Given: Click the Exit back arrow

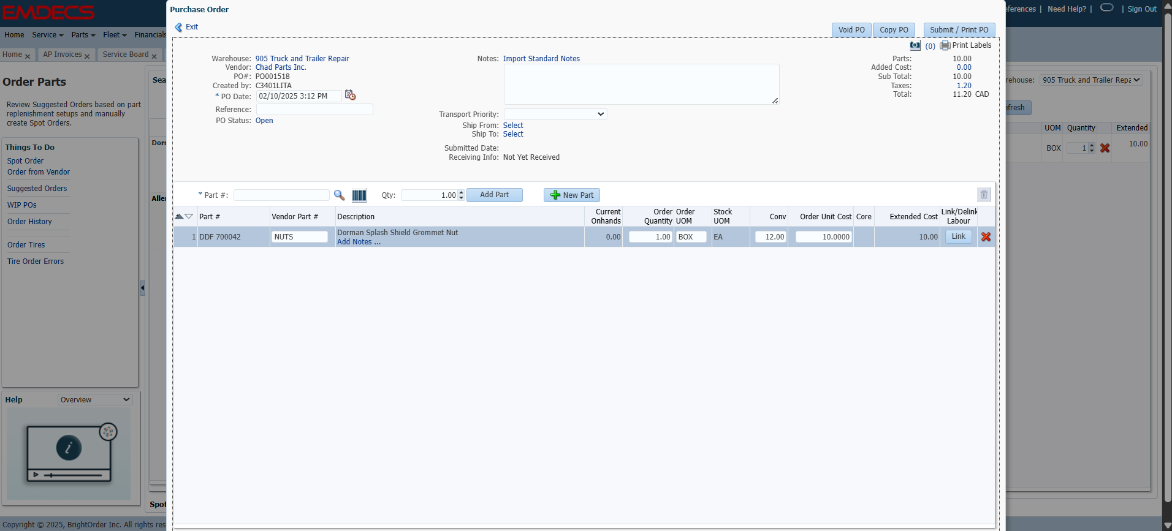Looking at the screenshot, I should [179, 27].
